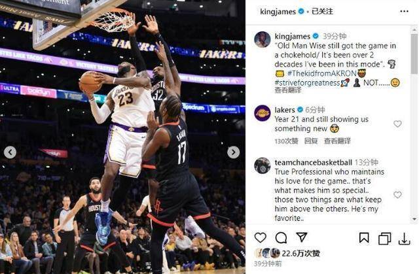Open the #ThekidfromAKRON hashtag
Viewport: 419px width, 274px height.
tap(322, 73)
